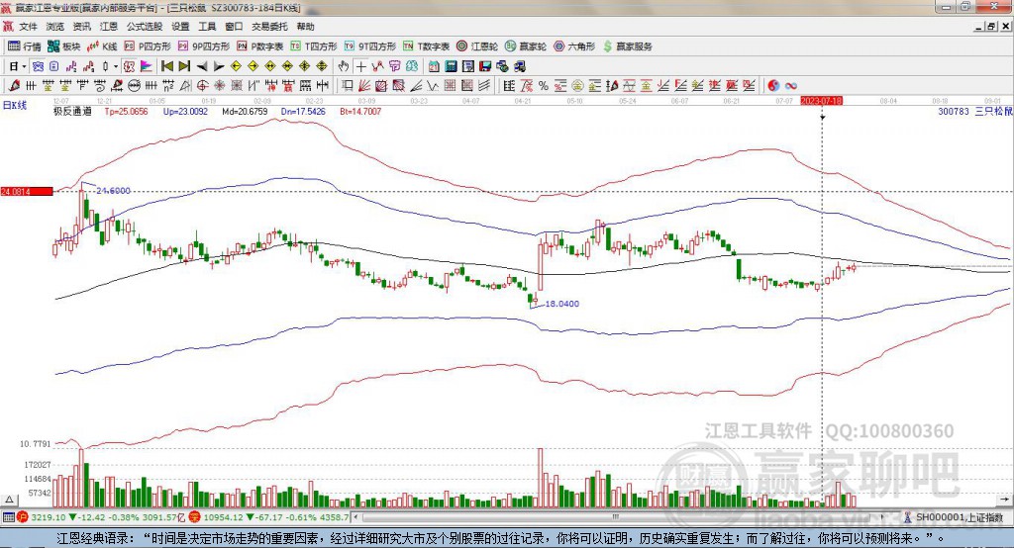The height and width of the screenshot is (548, 1014).
Task: Select the circle with horizontal line tool
Action: coord(134,85)
